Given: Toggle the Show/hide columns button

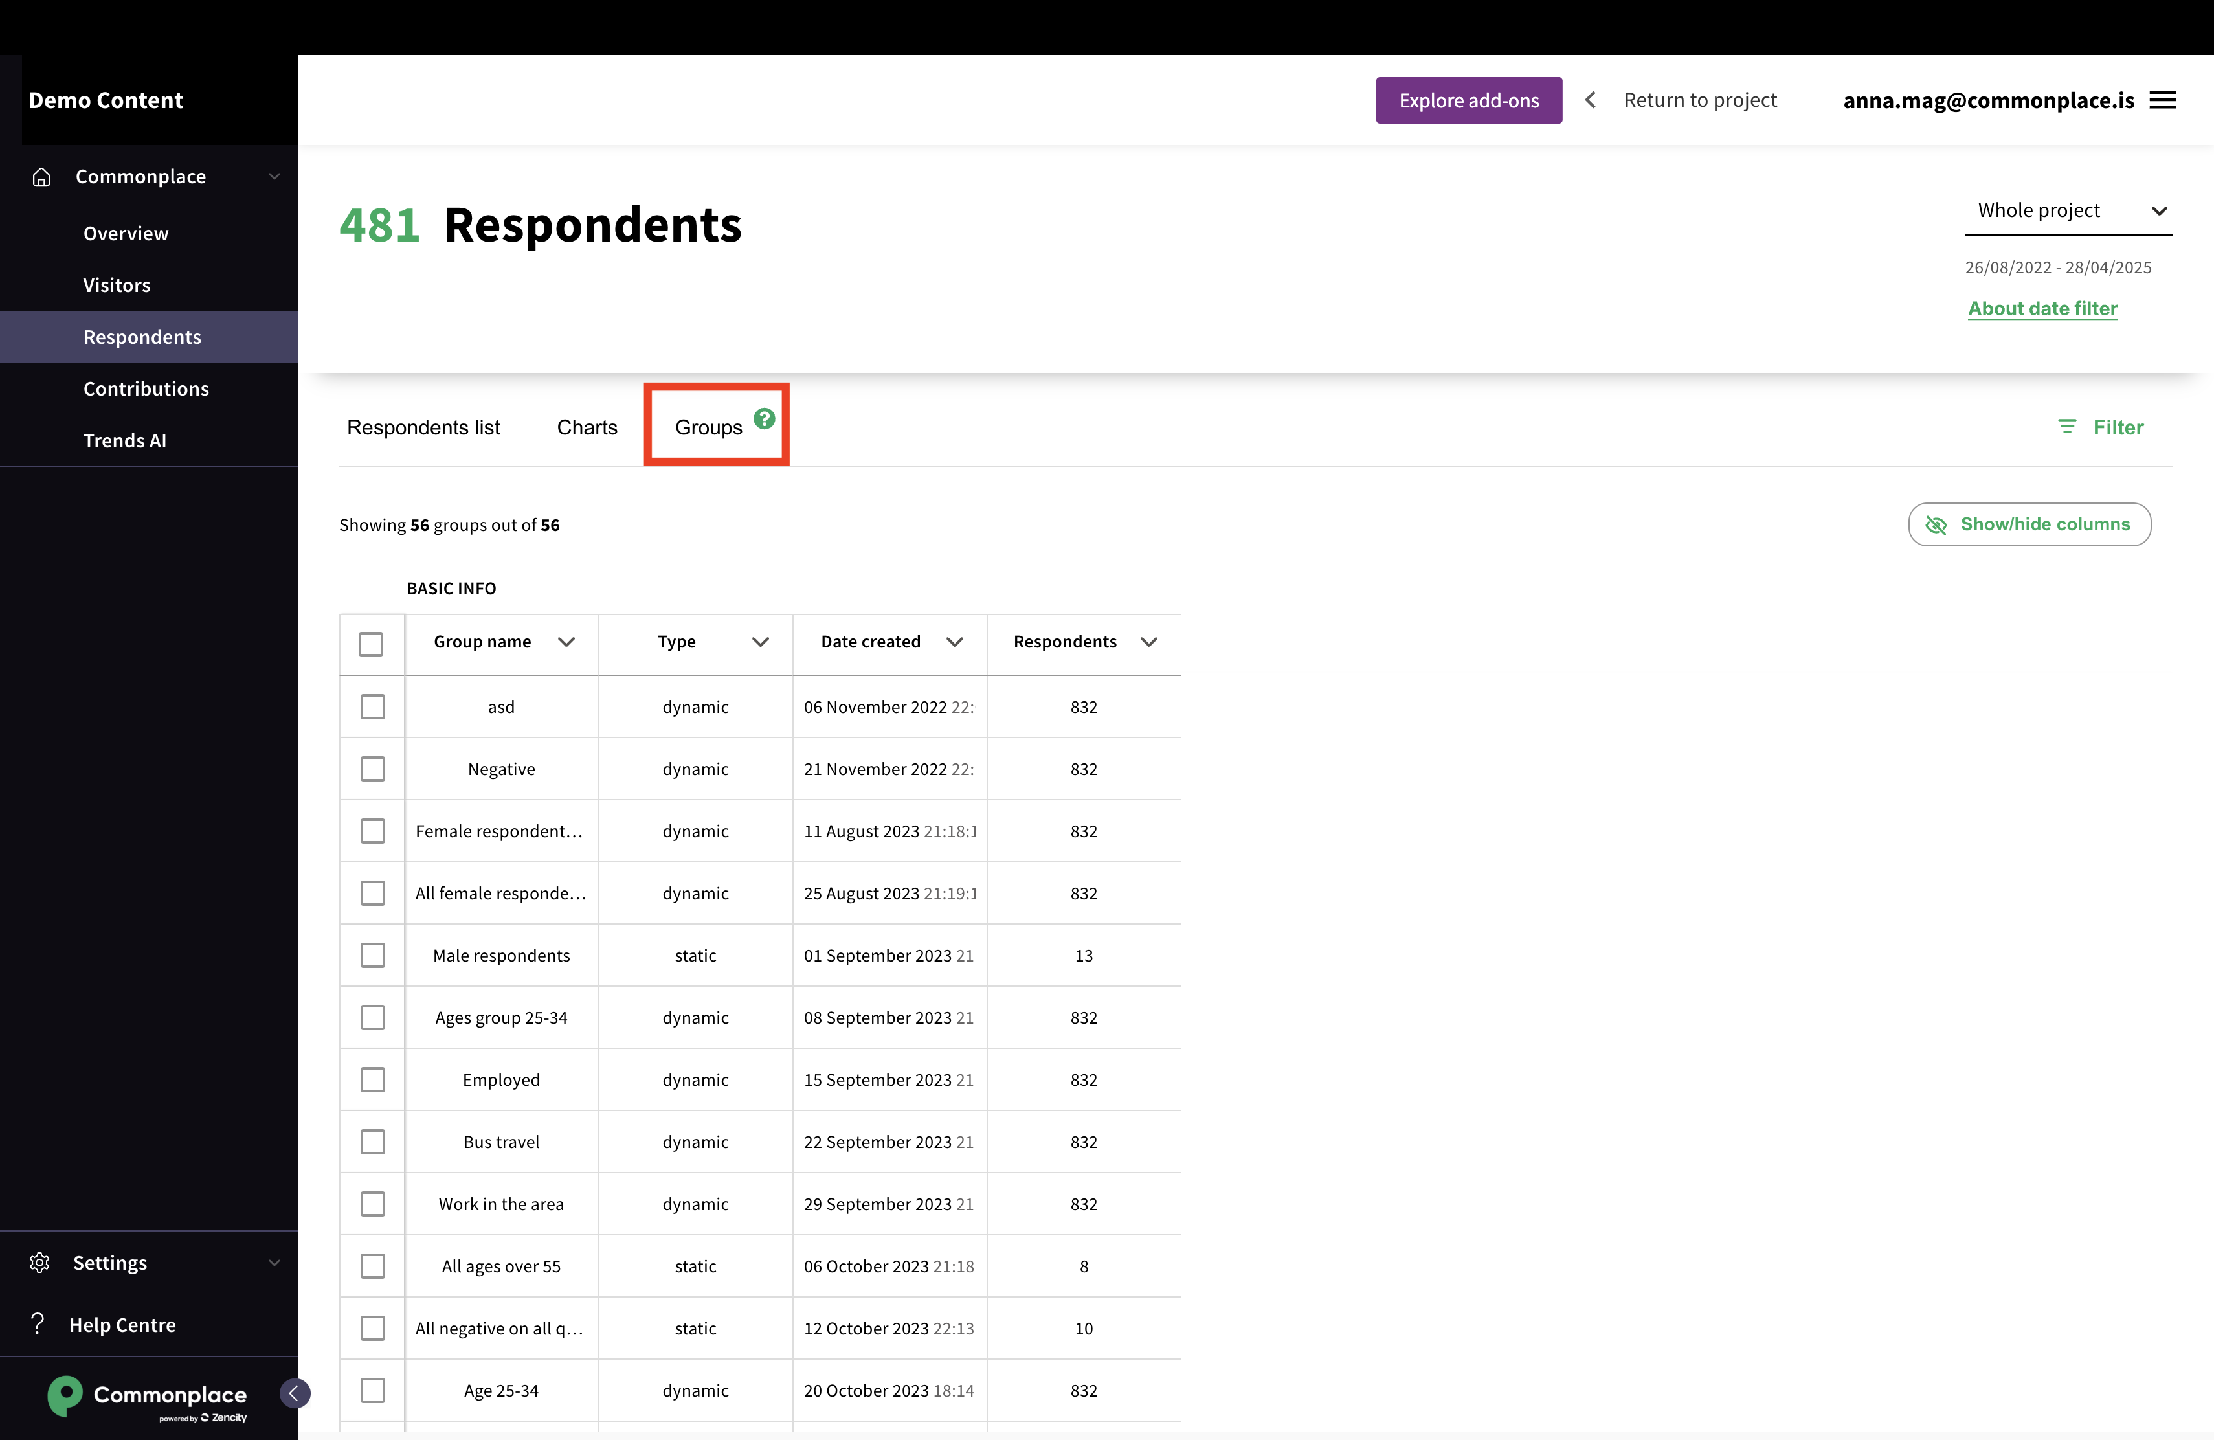Looking at the screenshot, I should pyautogui.click(x=2029, y=524).
